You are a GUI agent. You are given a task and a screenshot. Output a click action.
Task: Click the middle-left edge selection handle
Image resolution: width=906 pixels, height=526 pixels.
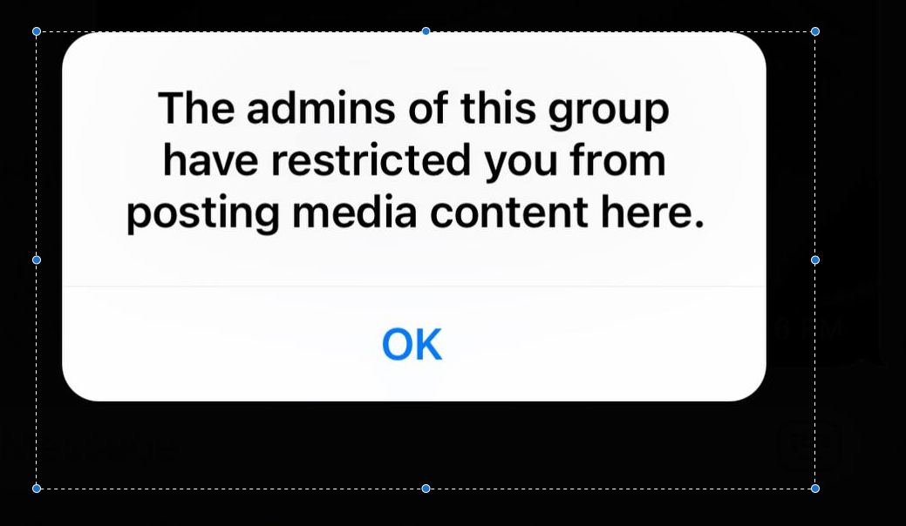[x=37, y=260]
